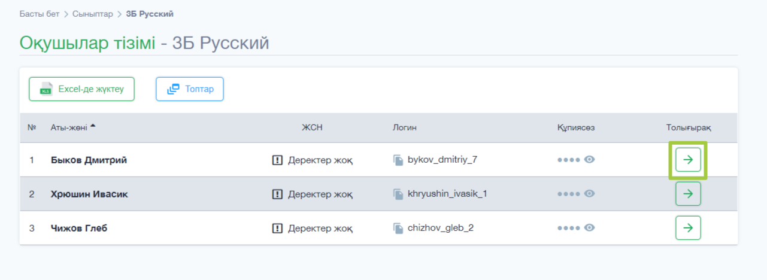Click warning icon in Быков Дмитрий row
This screenshot has width=767, height=280.
(277, 160)
